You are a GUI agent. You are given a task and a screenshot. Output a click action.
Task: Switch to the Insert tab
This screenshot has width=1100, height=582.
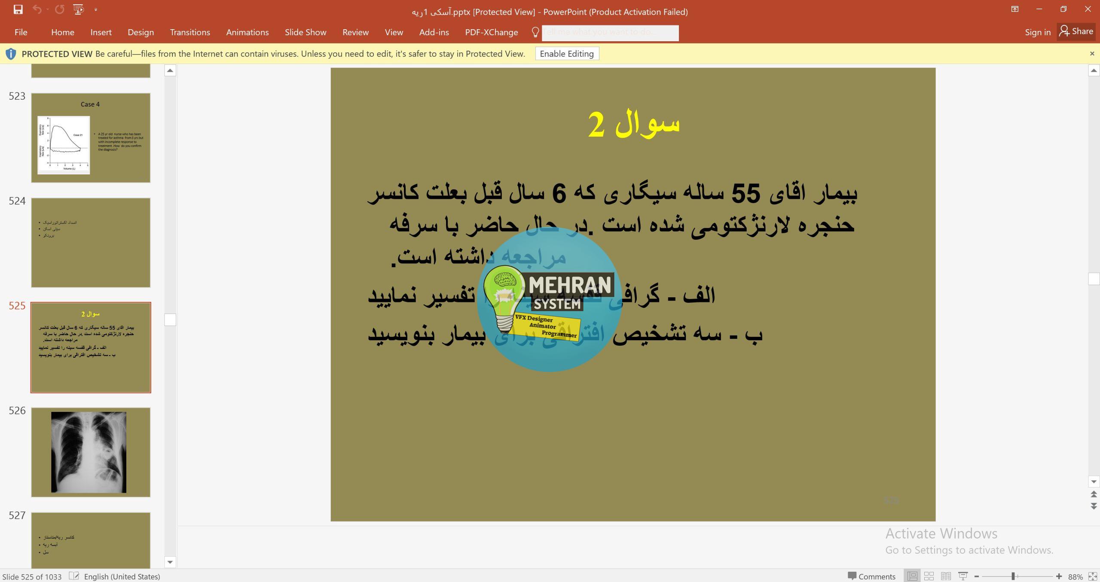[x=101, y=32]
